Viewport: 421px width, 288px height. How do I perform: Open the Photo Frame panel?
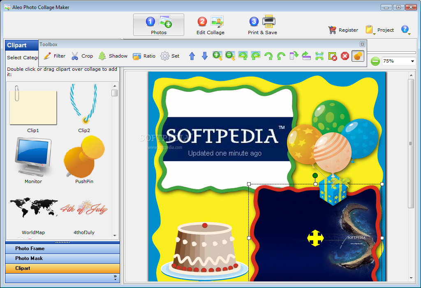62,249
